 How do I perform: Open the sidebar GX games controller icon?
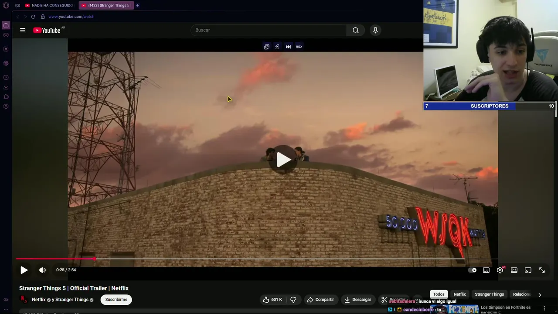point(6,35)
